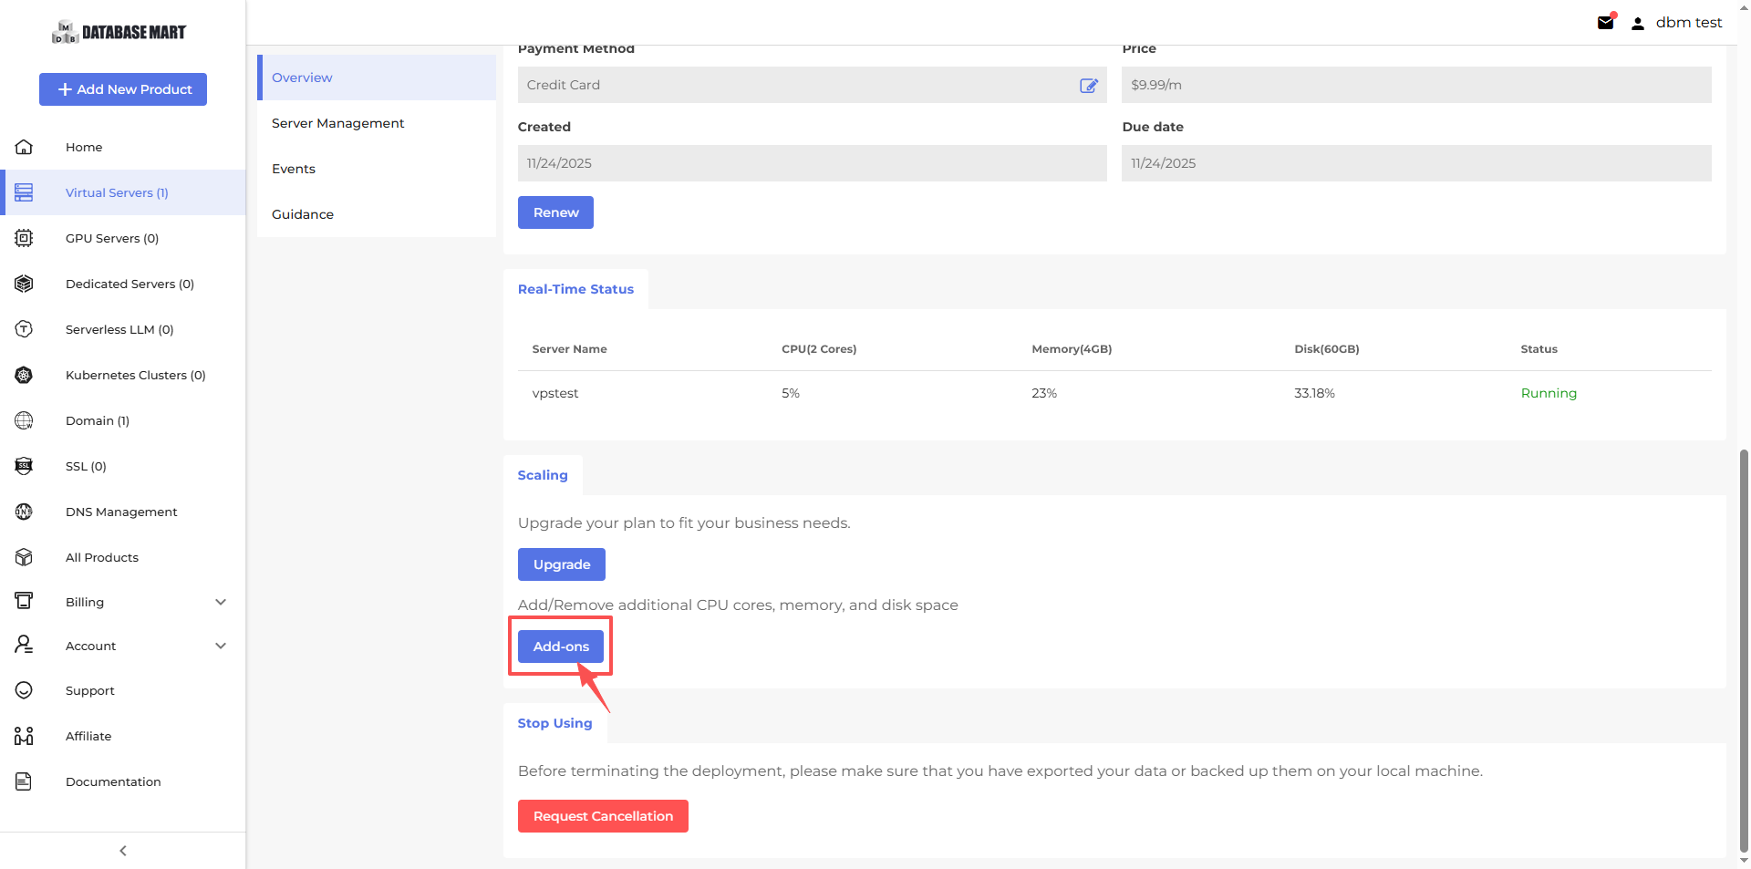The image size is (1751, 869).
Task: Open Serverless LLM (0) link
Action: tap(119, 329)
